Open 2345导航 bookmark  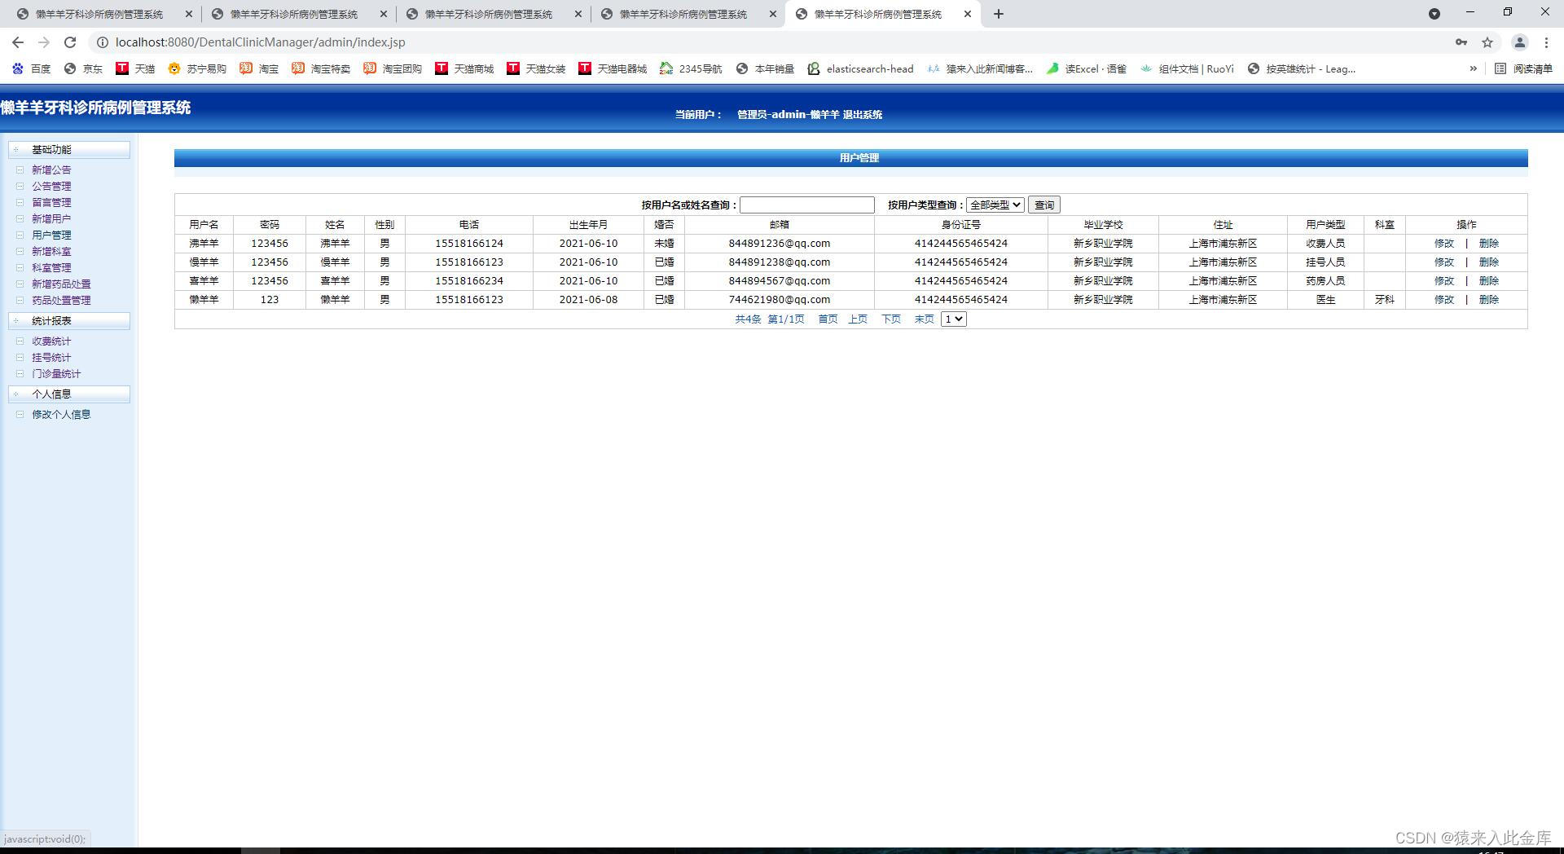[691, 68]
